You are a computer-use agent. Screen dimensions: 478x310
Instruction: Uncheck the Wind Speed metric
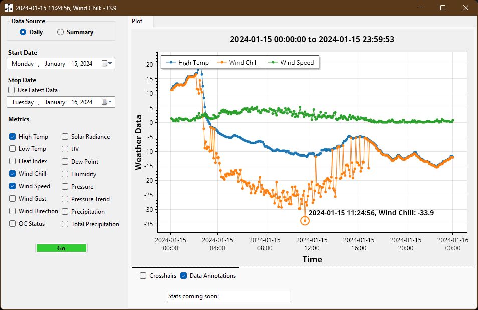click(12, 186)
